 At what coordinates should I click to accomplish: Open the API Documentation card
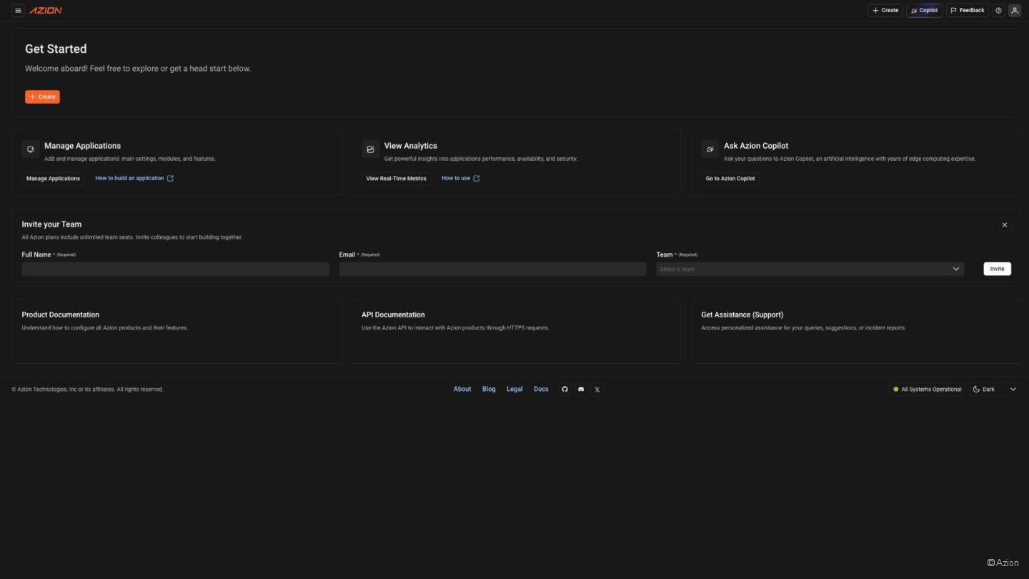pos(516,331)
